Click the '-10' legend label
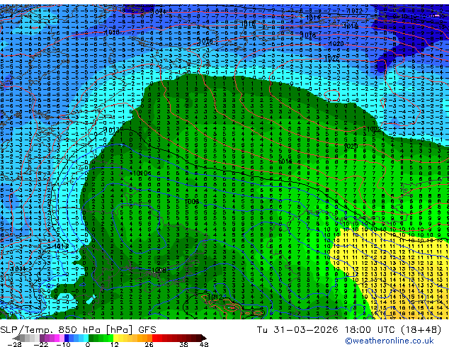 point(63,344)
